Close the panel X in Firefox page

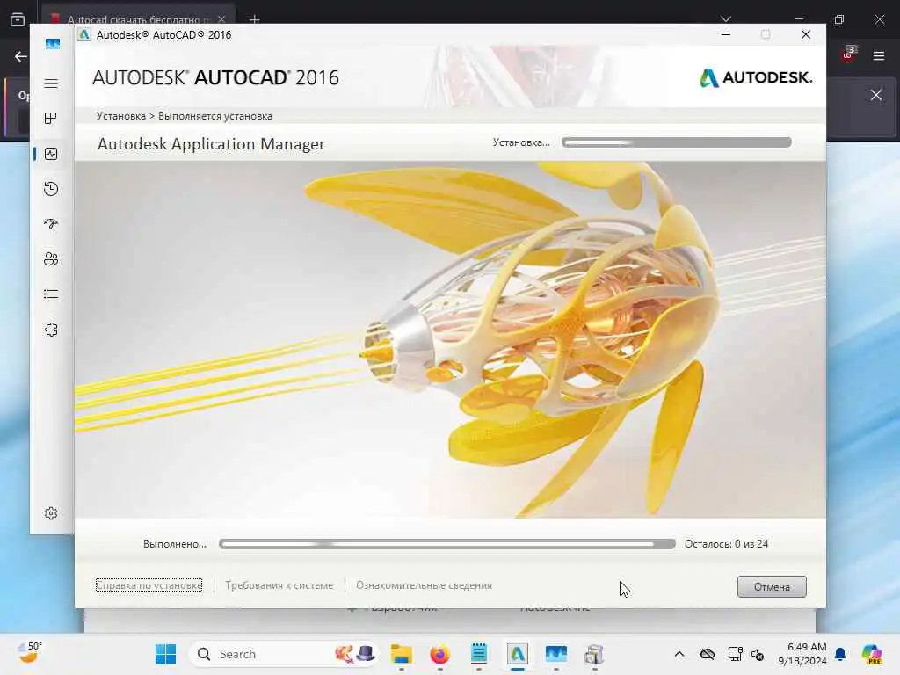tap(876, 95)
